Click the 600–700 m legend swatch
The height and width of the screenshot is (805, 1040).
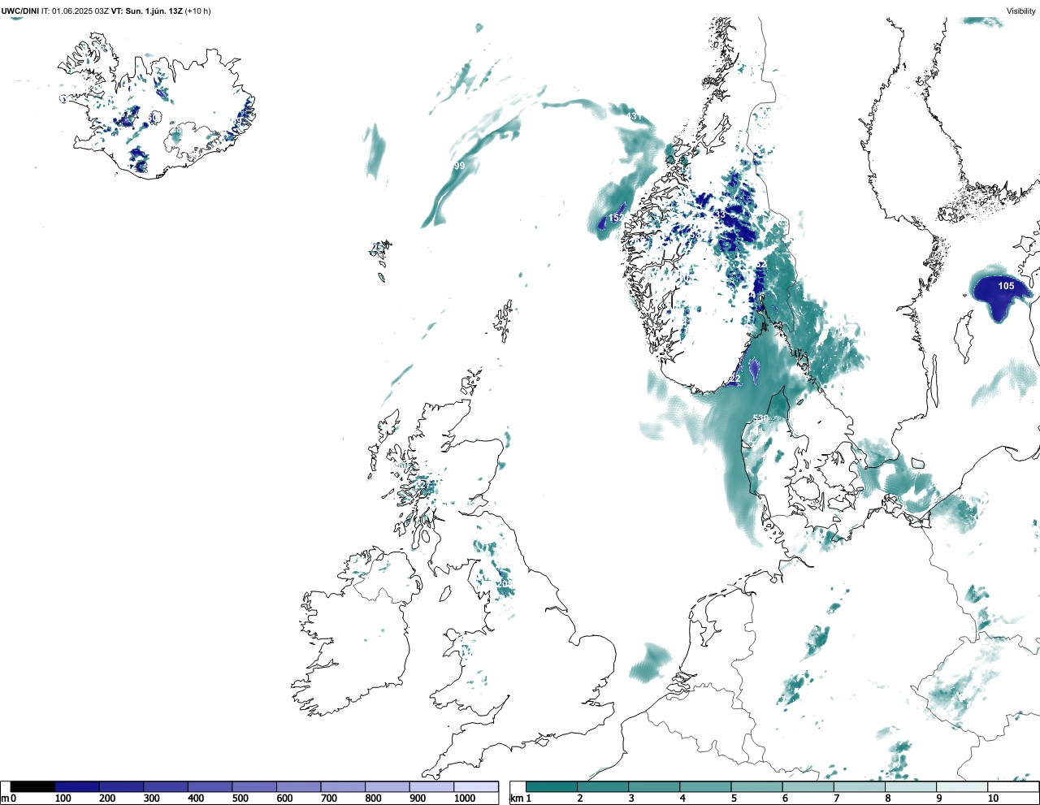299,786
